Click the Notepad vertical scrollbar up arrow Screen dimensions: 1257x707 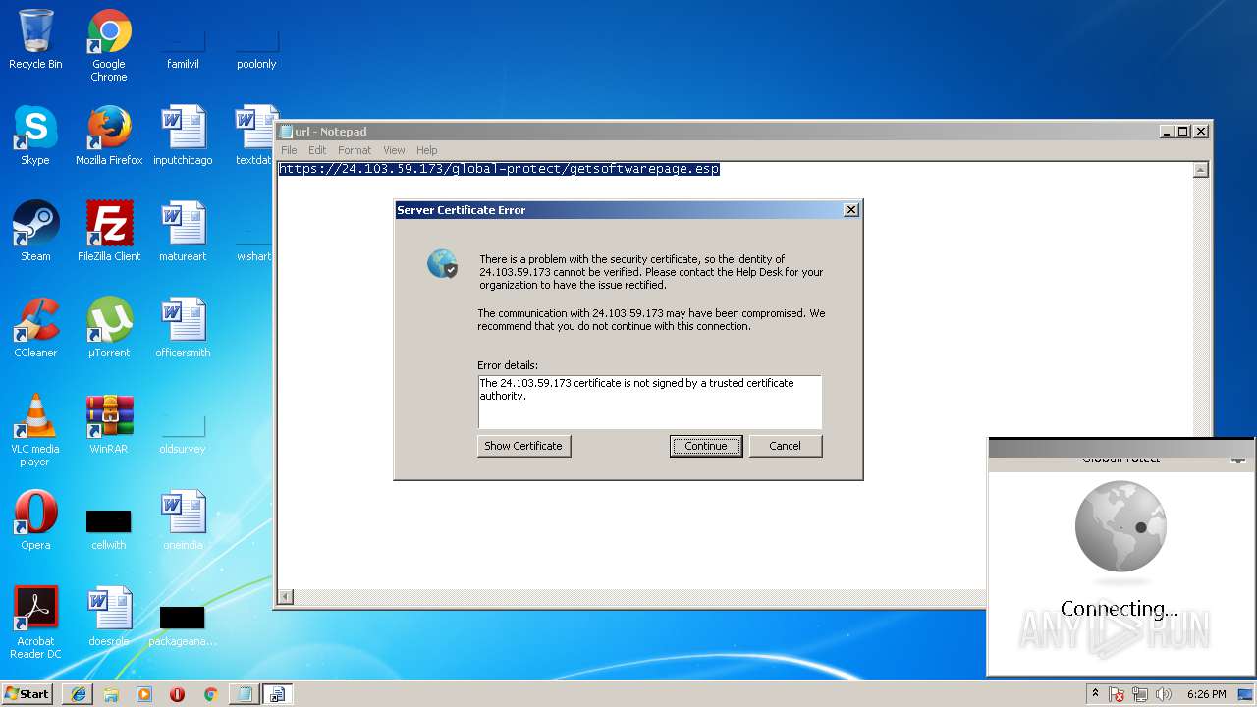(x=1200, y=170)
